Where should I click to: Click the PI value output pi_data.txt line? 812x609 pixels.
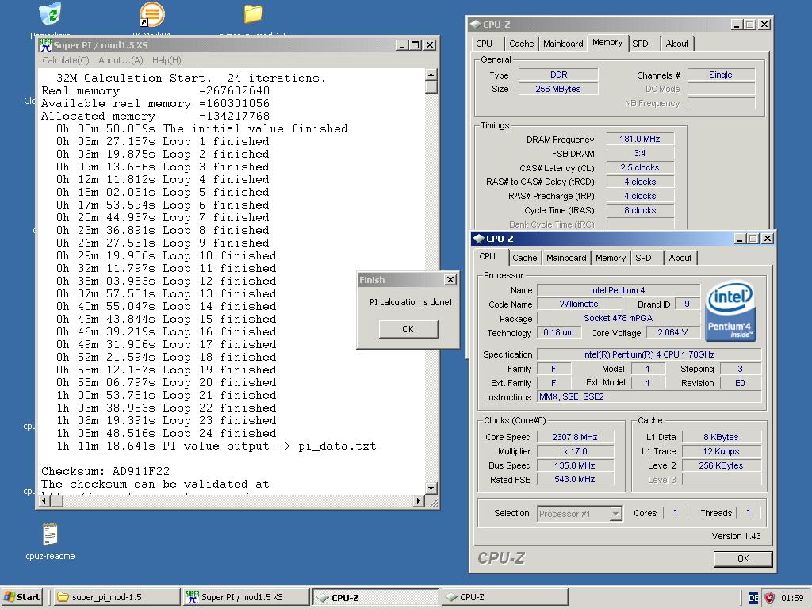point(216,446)
